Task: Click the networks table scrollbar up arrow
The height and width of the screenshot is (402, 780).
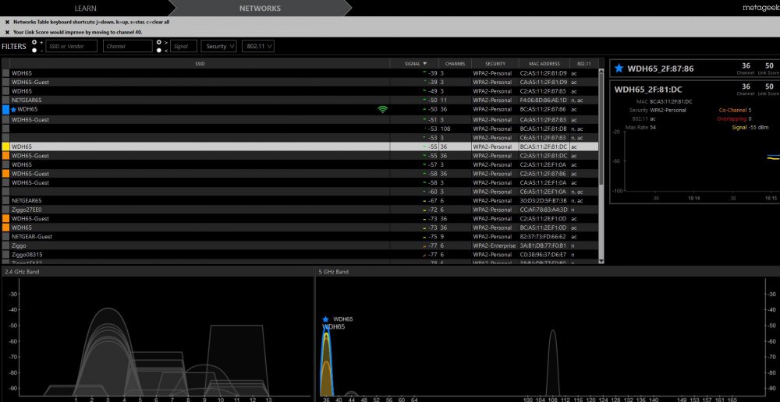Action: point(601,71)
